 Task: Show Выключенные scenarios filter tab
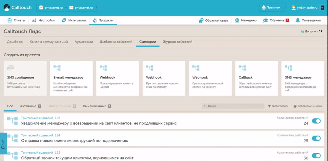coord(97,106)
